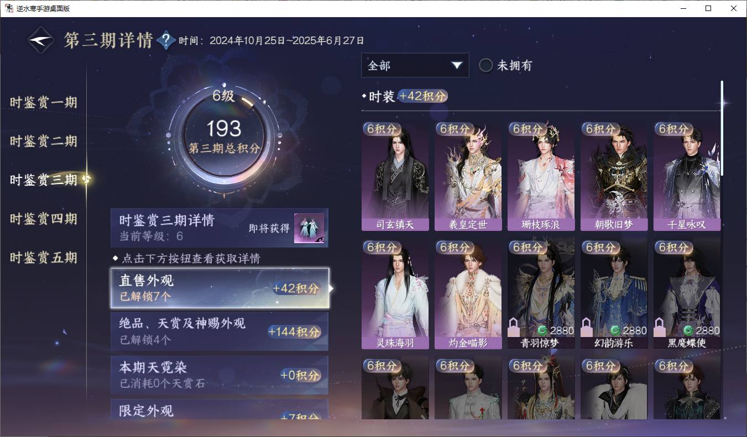
Task: Click the outfit list vertical scrollbar
Action: [722, 128]
